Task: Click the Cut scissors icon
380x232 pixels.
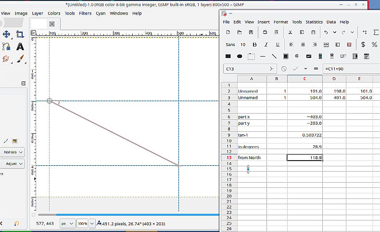Action: tap(290, 32)
